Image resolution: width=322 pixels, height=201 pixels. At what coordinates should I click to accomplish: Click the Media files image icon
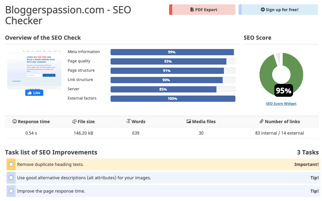coord(188,122)
